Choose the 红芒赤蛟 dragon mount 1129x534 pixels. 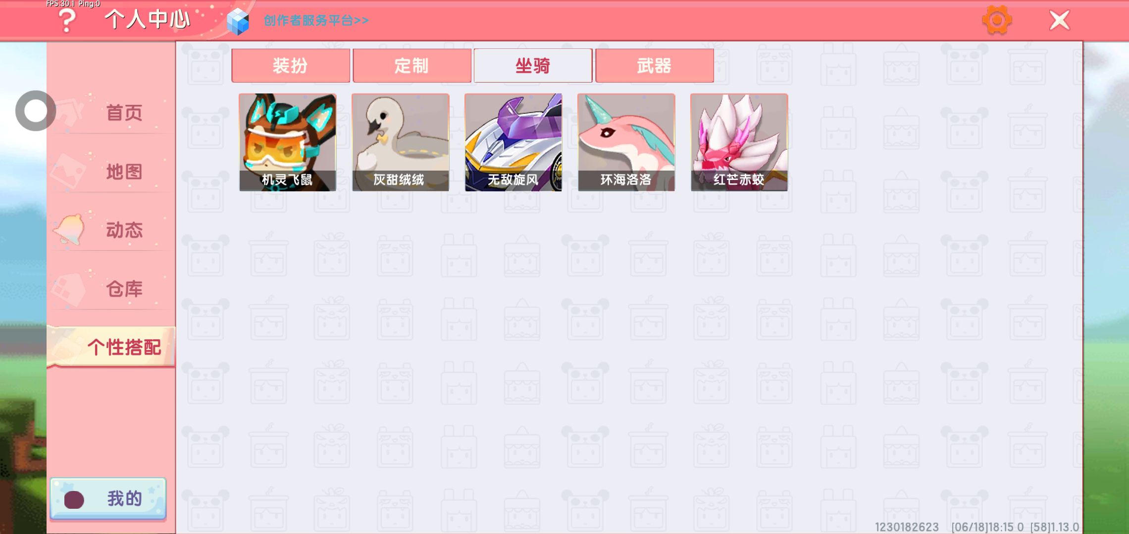point(739,142)
